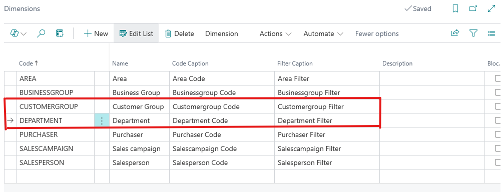Click the 'Salesperson Code' caption cell
Image resolution: width=503 pixels, height=192 pixels.
(222, 162)
